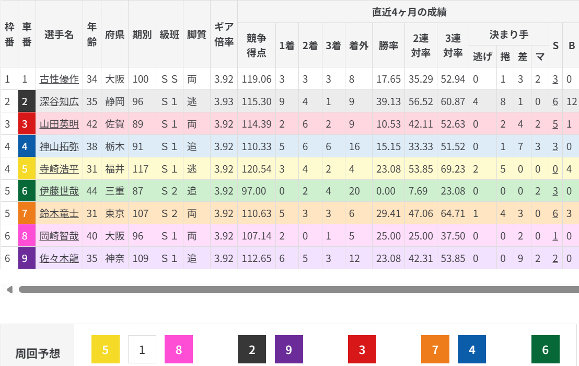
Task: View racer 寺崎浩平 profile link
Action: pyautogui.click(x=59, y=169)
